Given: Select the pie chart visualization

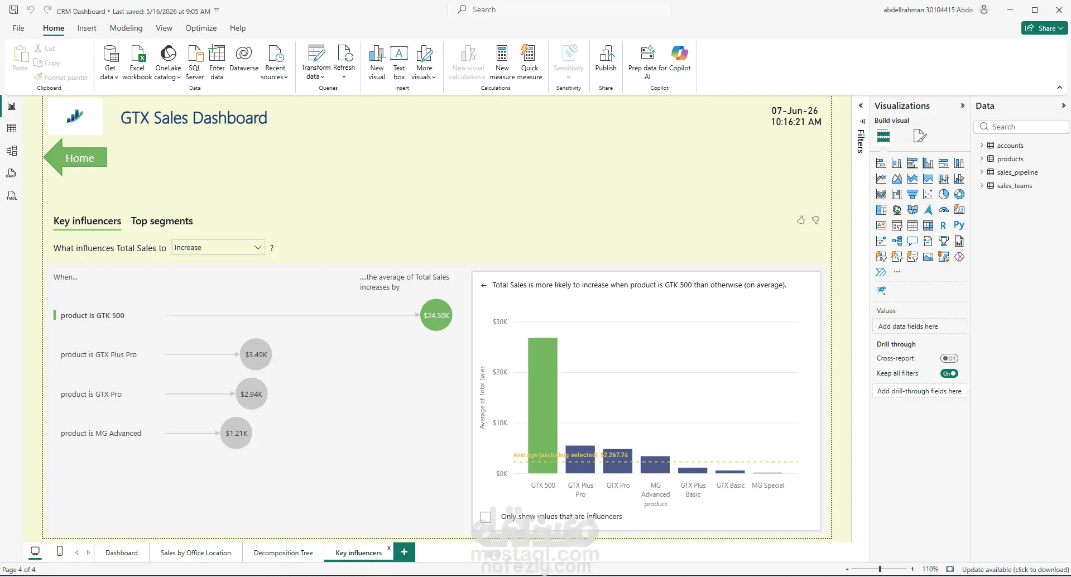Looking at the screenshot, I should pyautogui.click(x=944, y=194).
